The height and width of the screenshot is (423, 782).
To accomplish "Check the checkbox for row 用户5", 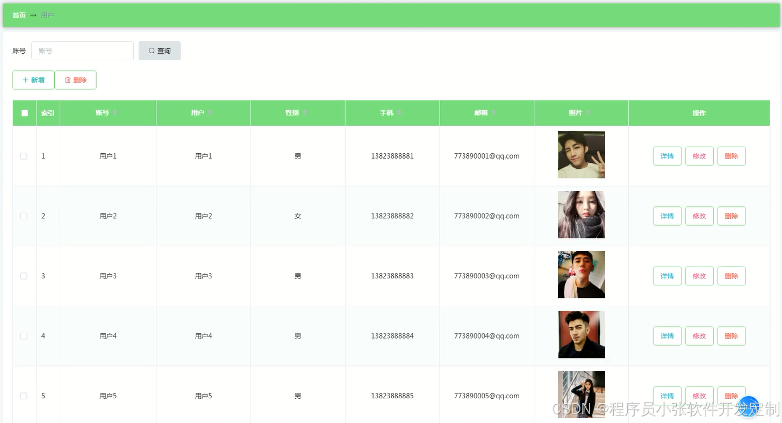I will tap(24, 396).
